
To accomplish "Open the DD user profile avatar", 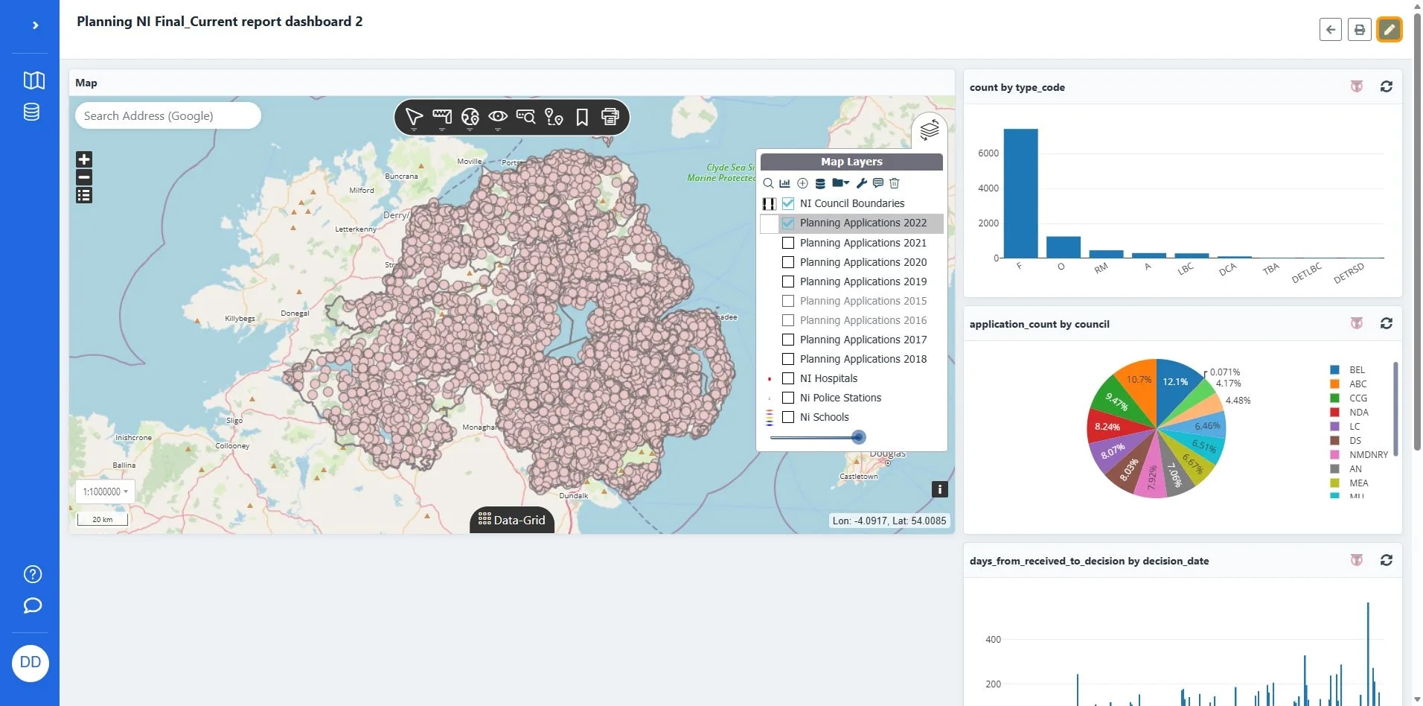I will tap(31, 663).
